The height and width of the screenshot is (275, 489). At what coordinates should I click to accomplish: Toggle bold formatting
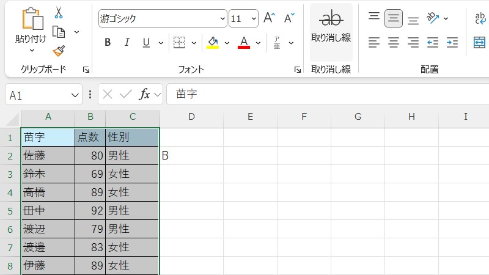(x=108, y=42)
